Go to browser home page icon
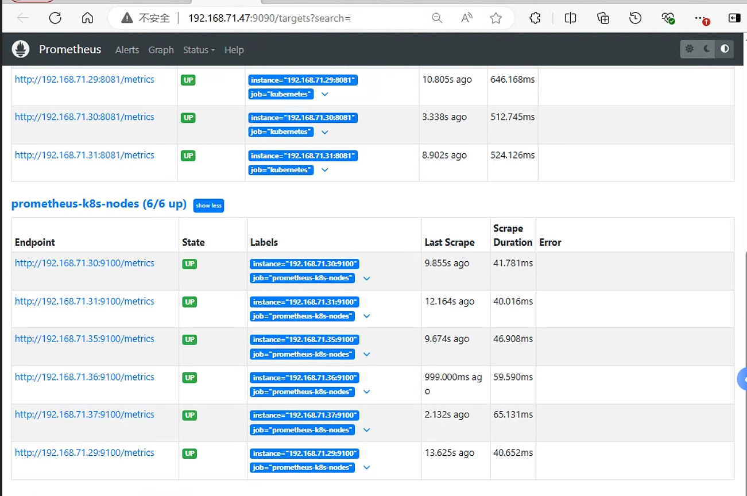Viewport: 747px width, 496px height. [87, 18]
